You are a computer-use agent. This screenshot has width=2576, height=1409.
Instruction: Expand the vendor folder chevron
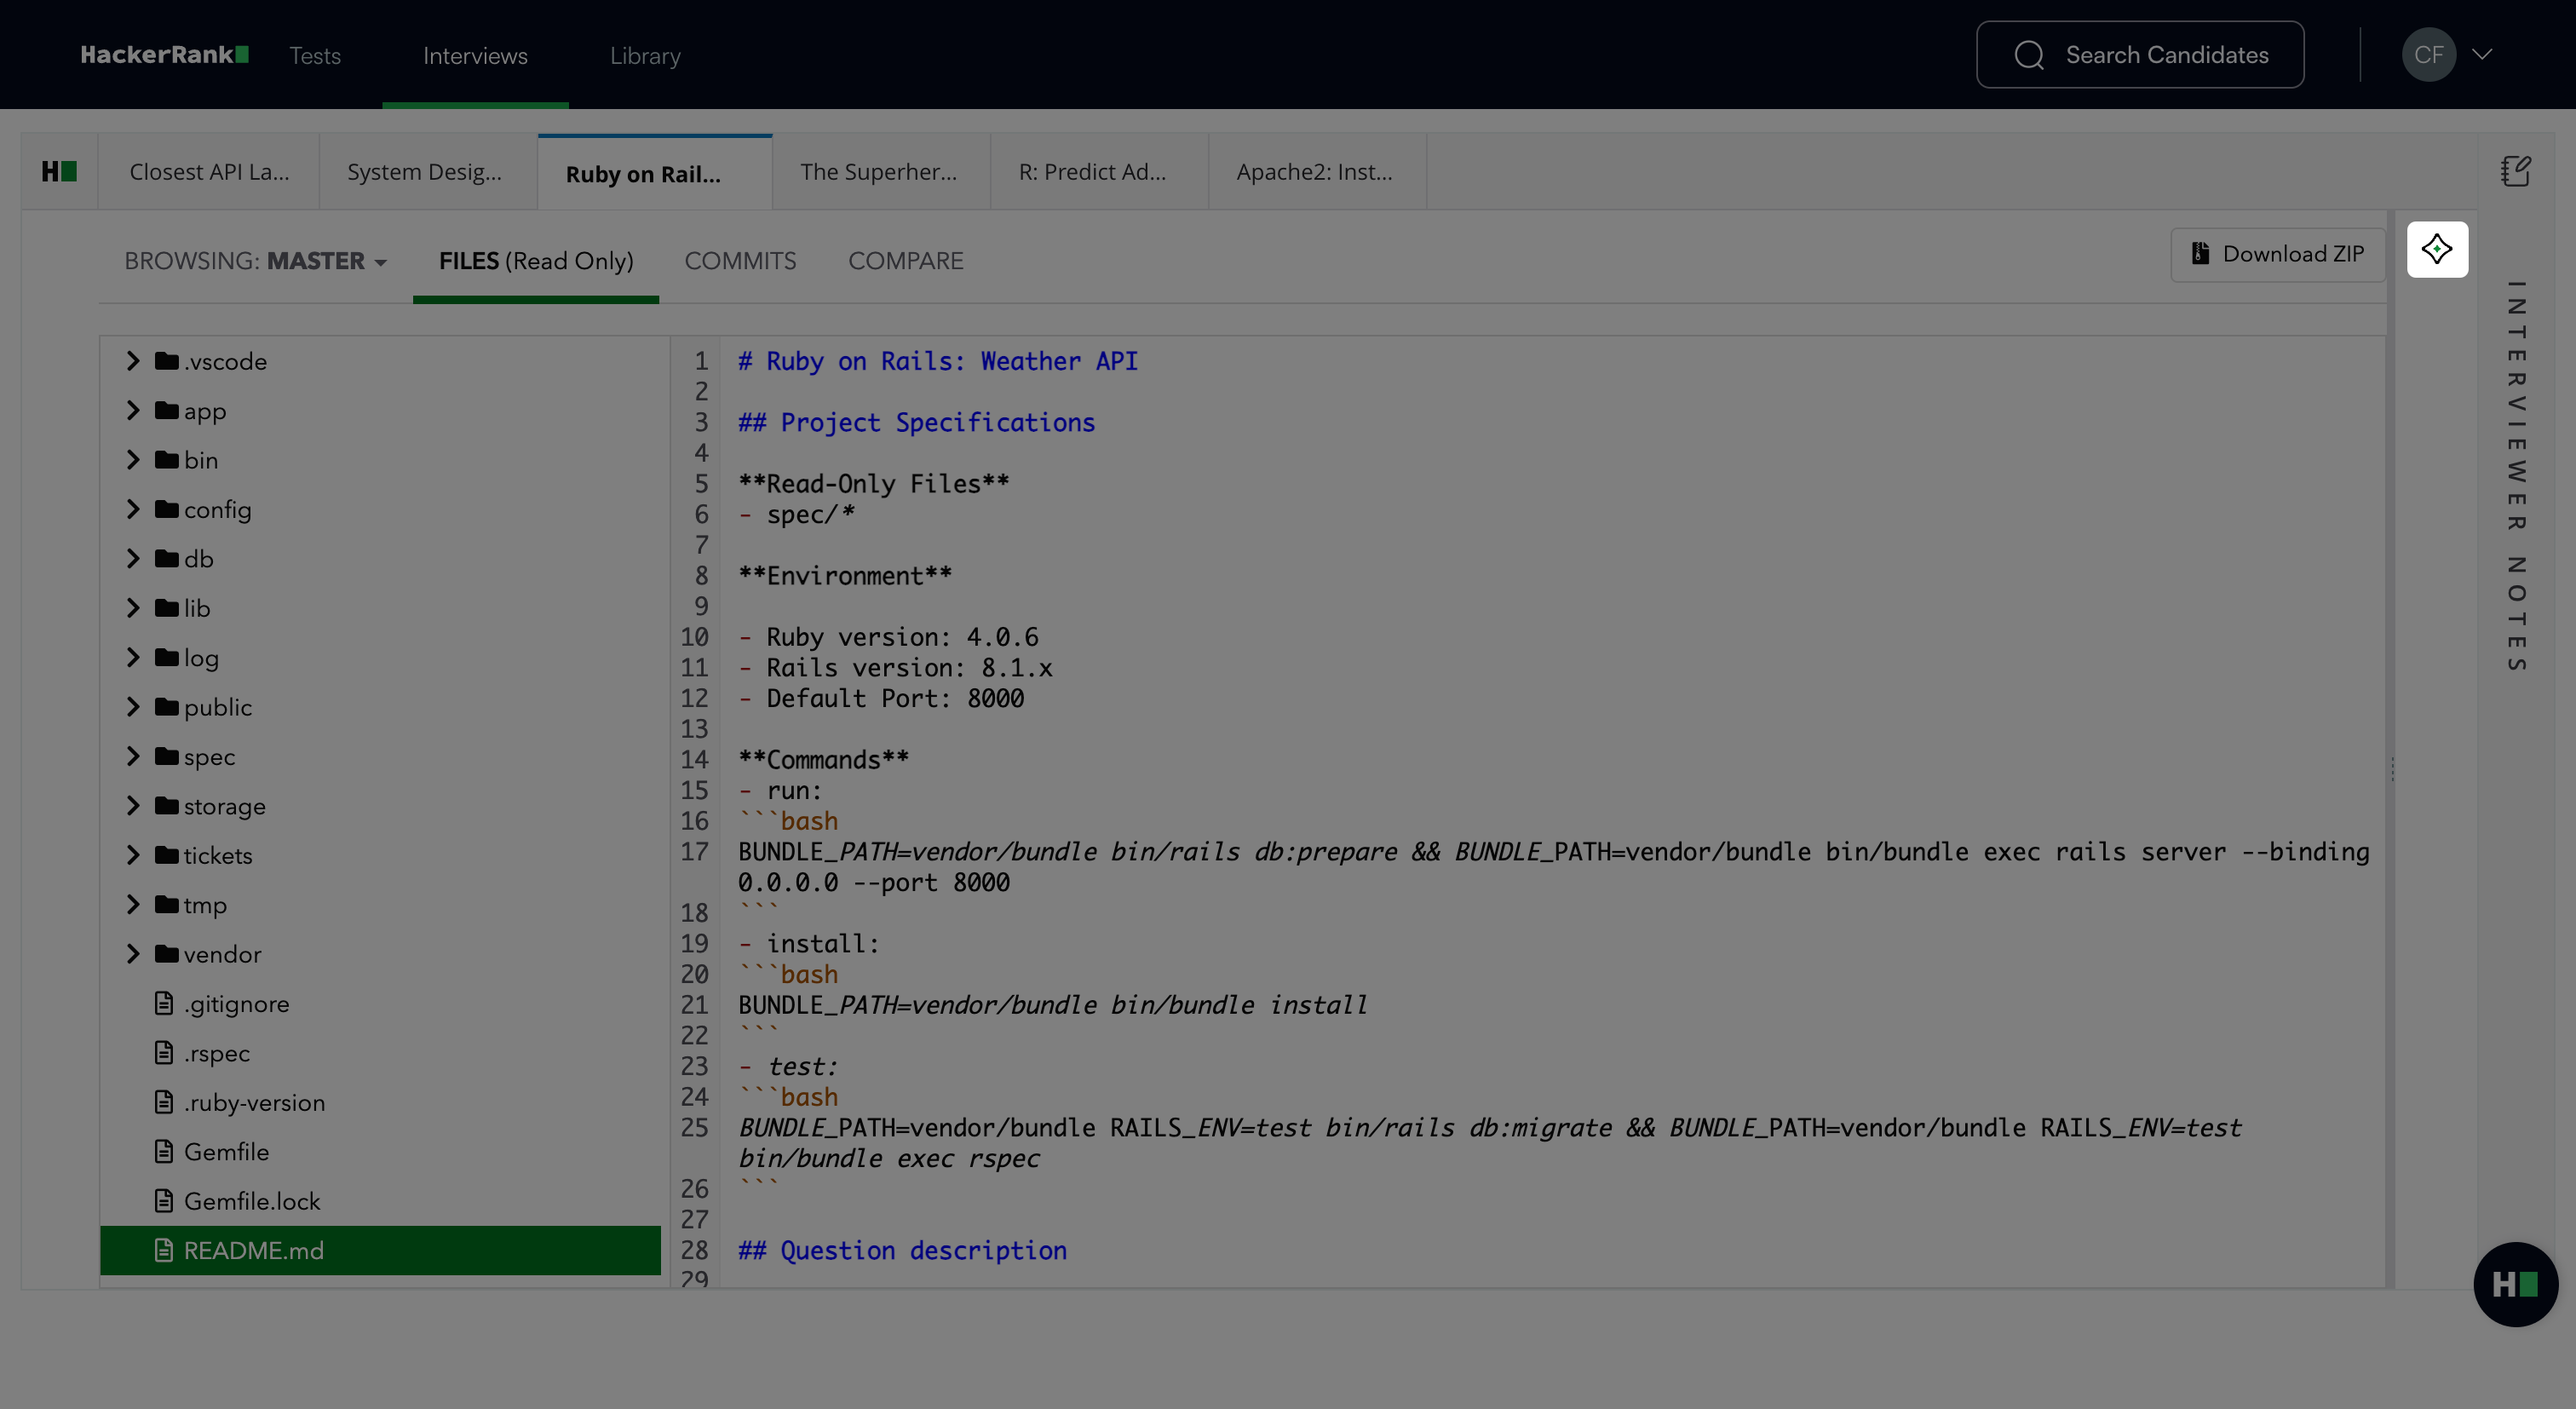[133, 954]
